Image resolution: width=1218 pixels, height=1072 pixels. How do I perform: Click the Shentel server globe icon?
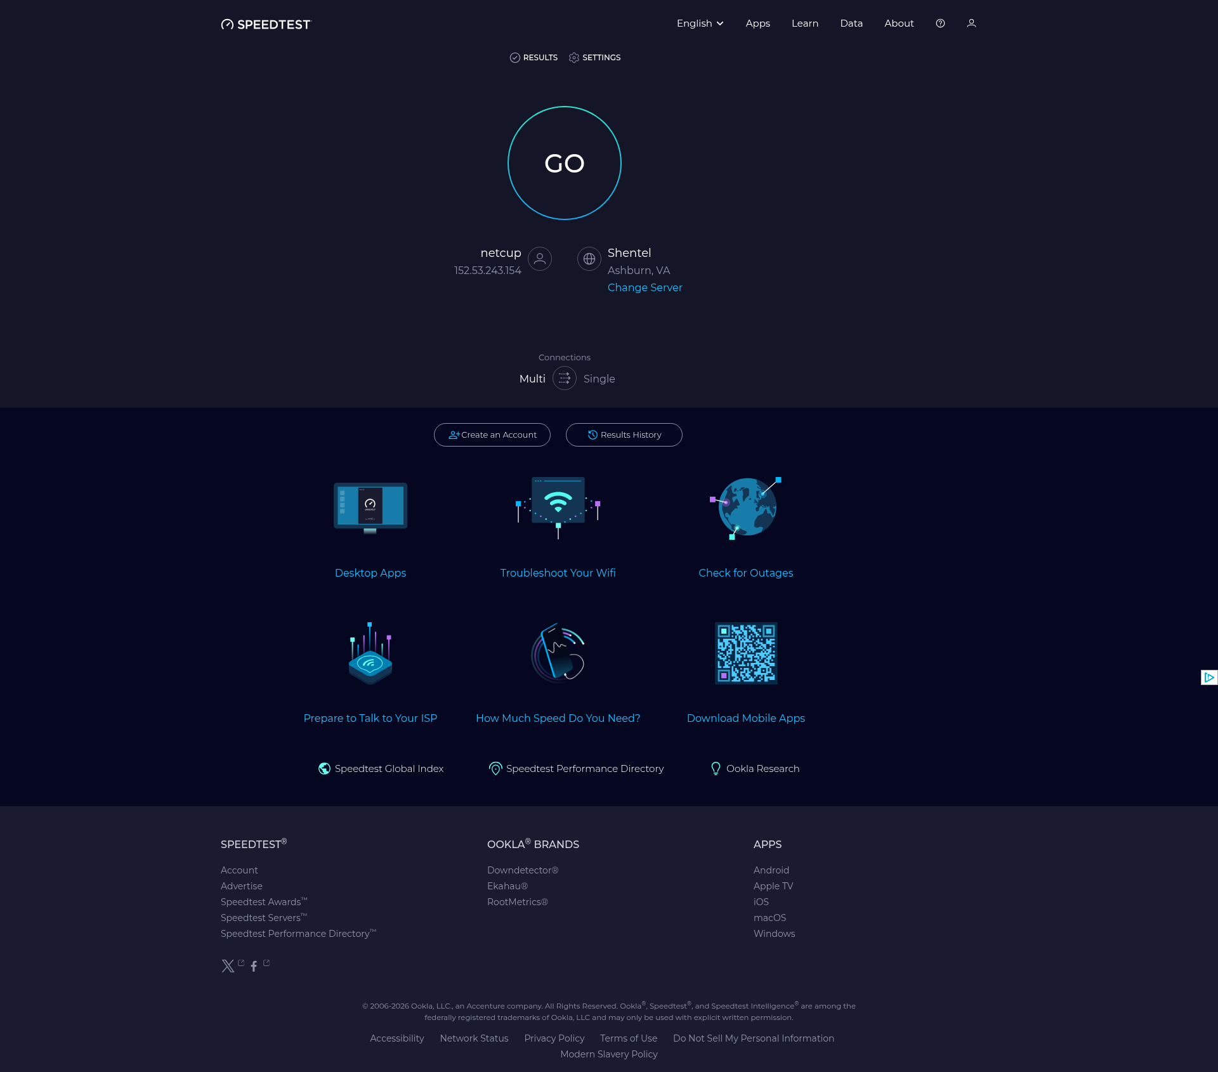[589, 259]
